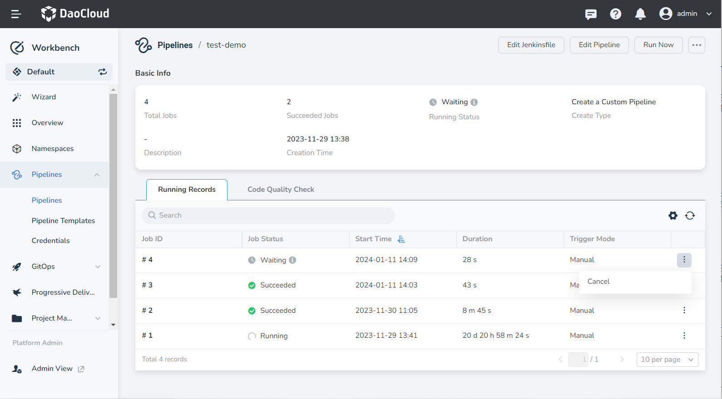Click the info icon next to Waiting in Basic Info

474,102
